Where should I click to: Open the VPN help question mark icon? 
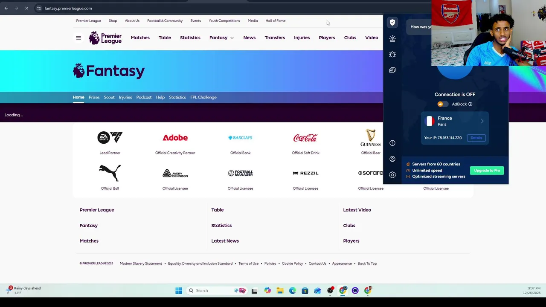click(392, 143)
